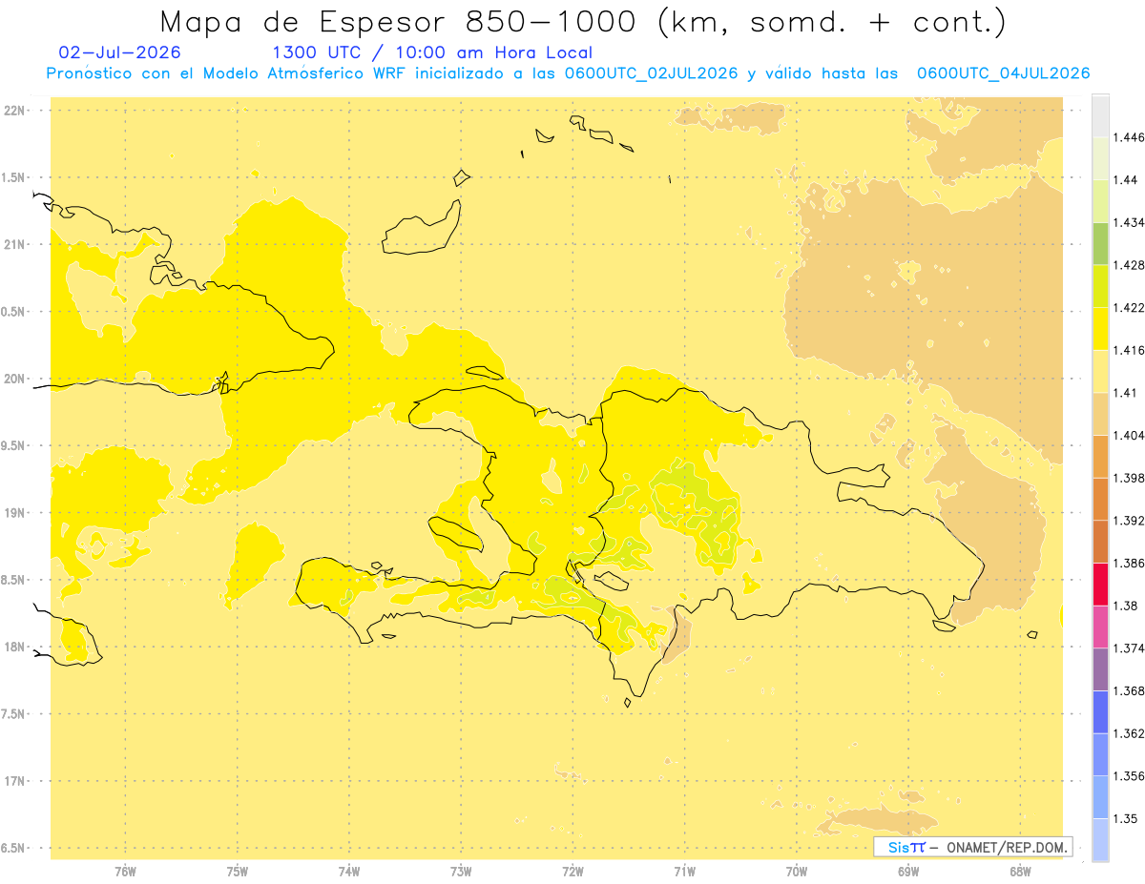Click the 1.386 colorbar value
Image resolution: width=1145 pixels, height=884 pixels.
(1129, 564)
